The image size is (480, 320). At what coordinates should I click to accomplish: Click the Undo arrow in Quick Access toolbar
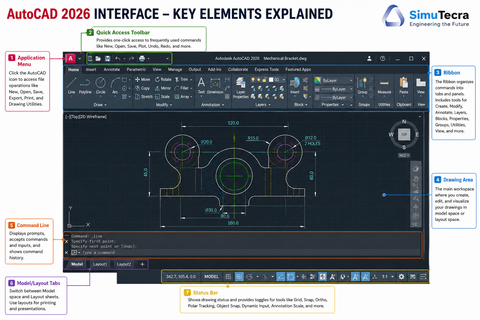click(117, 58)
